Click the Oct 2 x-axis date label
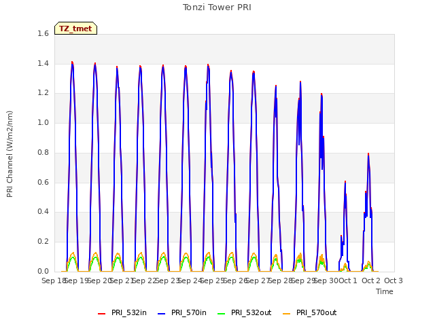This screenshot has width=435, height=326. coord(370,280)
